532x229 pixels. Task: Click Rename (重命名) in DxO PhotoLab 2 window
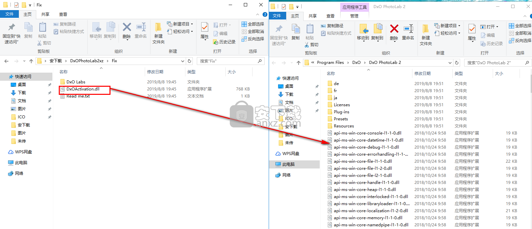408,32
